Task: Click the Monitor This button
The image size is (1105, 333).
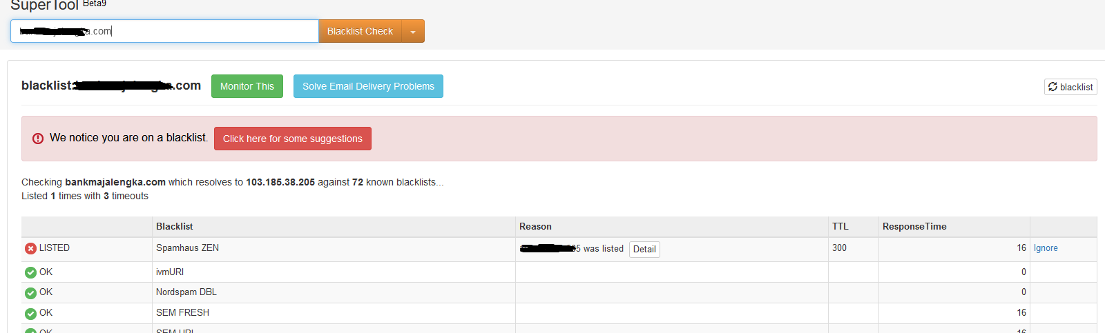Action: coord(247,86)
